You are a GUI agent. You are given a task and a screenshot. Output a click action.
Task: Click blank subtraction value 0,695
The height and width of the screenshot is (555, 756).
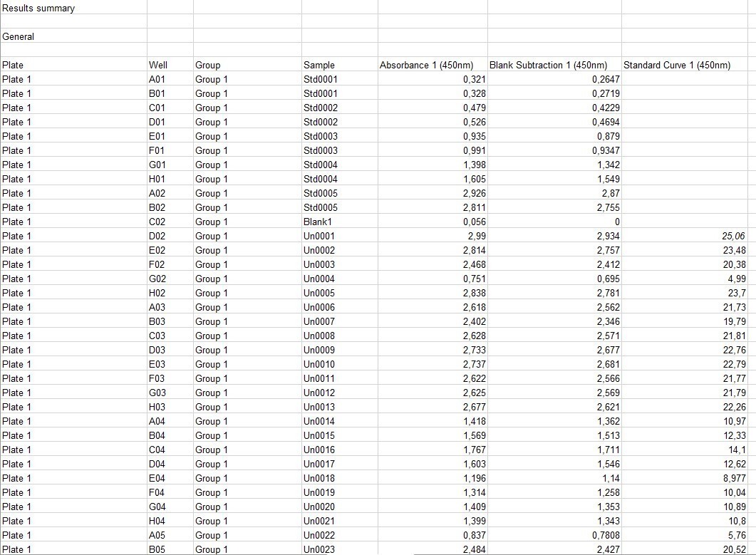(554, 279)
